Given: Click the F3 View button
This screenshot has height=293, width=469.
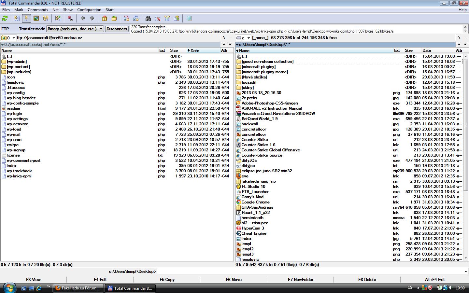Looking at the screenshot, I should point(33,279).
